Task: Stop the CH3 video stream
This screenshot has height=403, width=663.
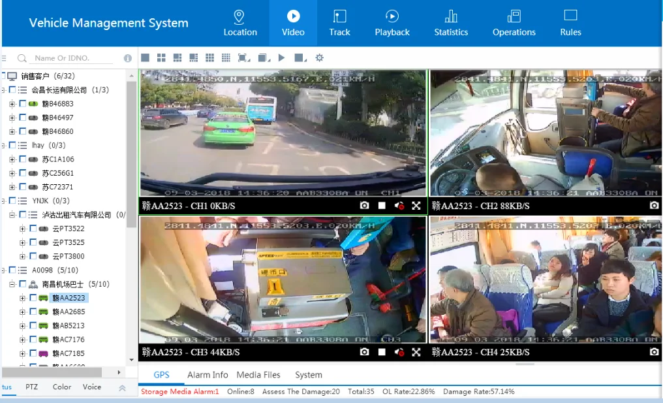Action: tap(382, 353)
